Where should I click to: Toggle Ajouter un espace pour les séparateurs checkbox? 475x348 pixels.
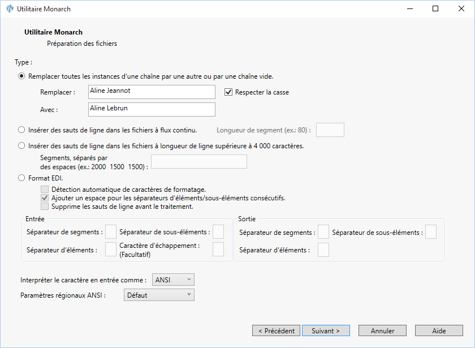45,198
